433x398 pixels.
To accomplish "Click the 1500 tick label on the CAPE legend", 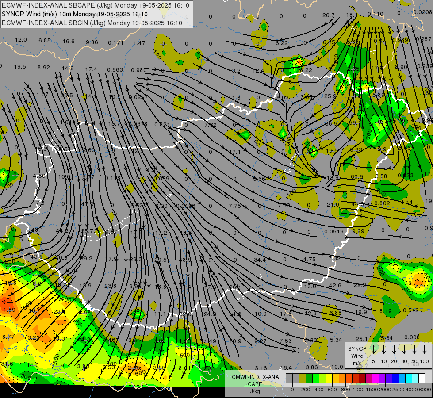I will pyautogui.click(x=372, y=390).
